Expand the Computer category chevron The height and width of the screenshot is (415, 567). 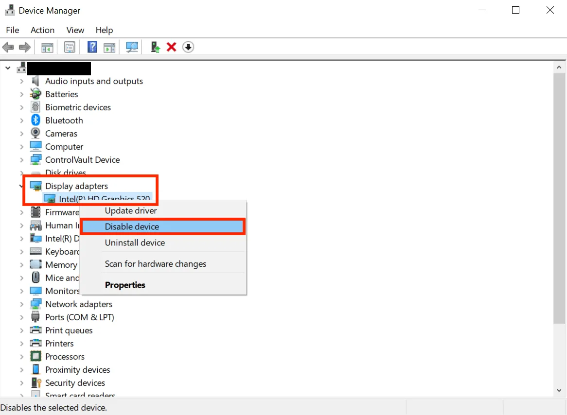tap(22, 147)
